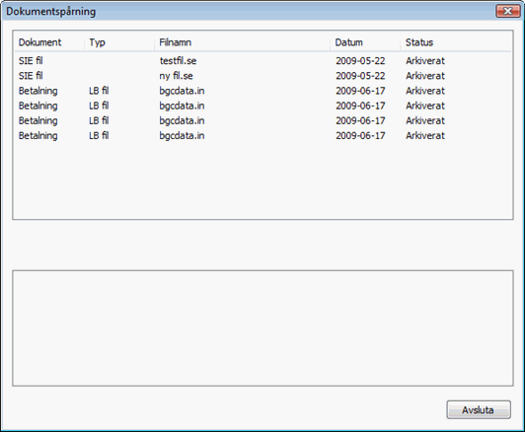The width and height of the screenshot is (525, 432).
Task: Click Arkiverat status of ny fil.se
Action: [x=425, y=76]
